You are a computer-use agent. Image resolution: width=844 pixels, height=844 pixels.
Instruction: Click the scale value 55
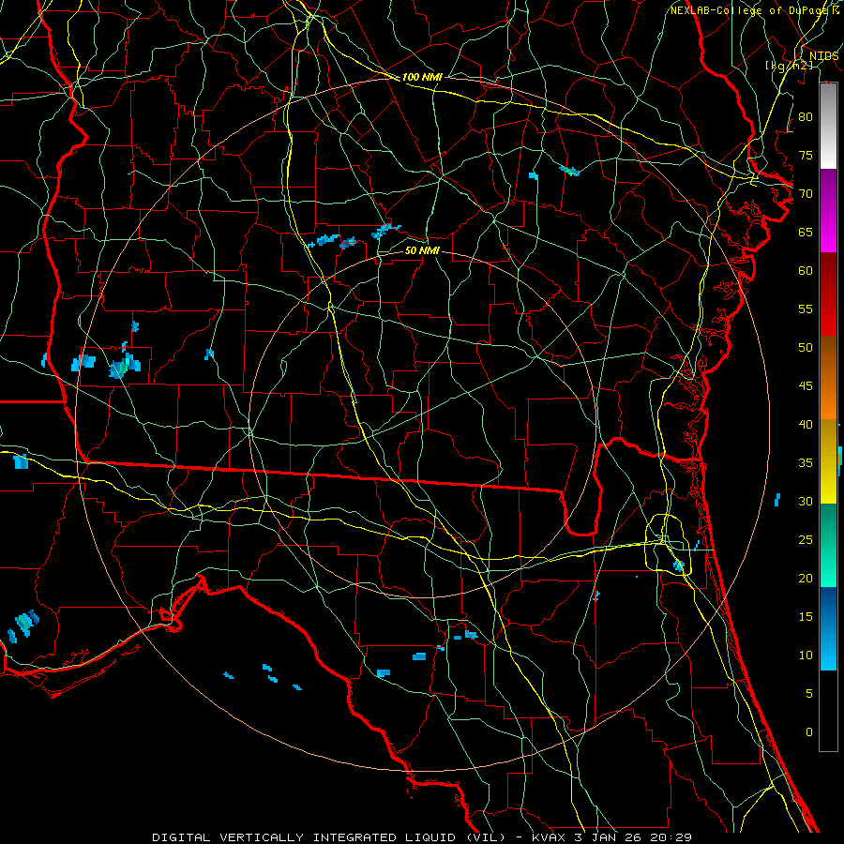click(806, 309)
